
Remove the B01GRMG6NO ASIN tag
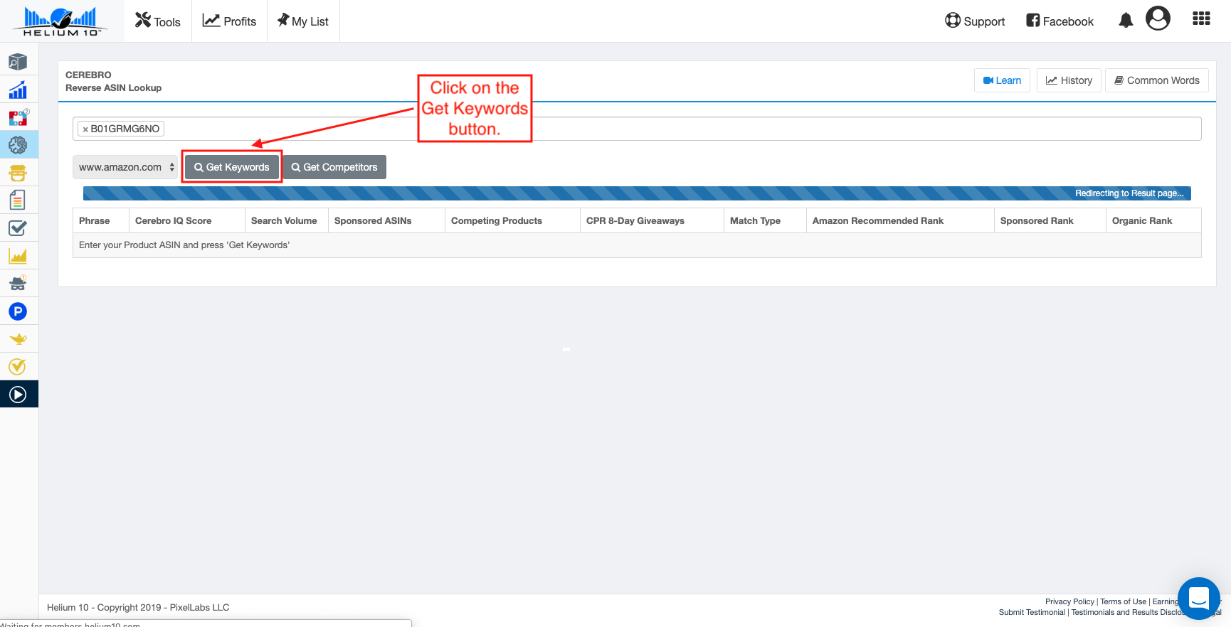point(85,129)
